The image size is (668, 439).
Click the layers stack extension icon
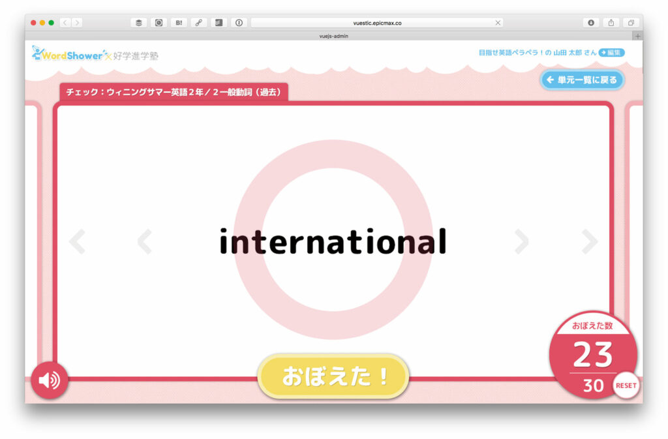coord(138,23)
